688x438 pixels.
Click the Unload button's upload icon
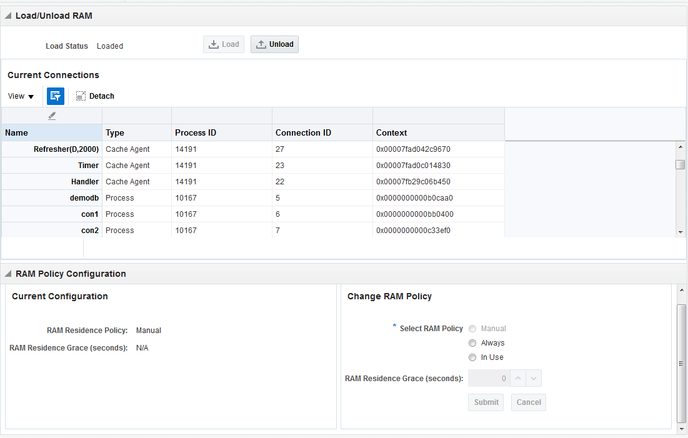pyautogui.click(x=261, y=44)
